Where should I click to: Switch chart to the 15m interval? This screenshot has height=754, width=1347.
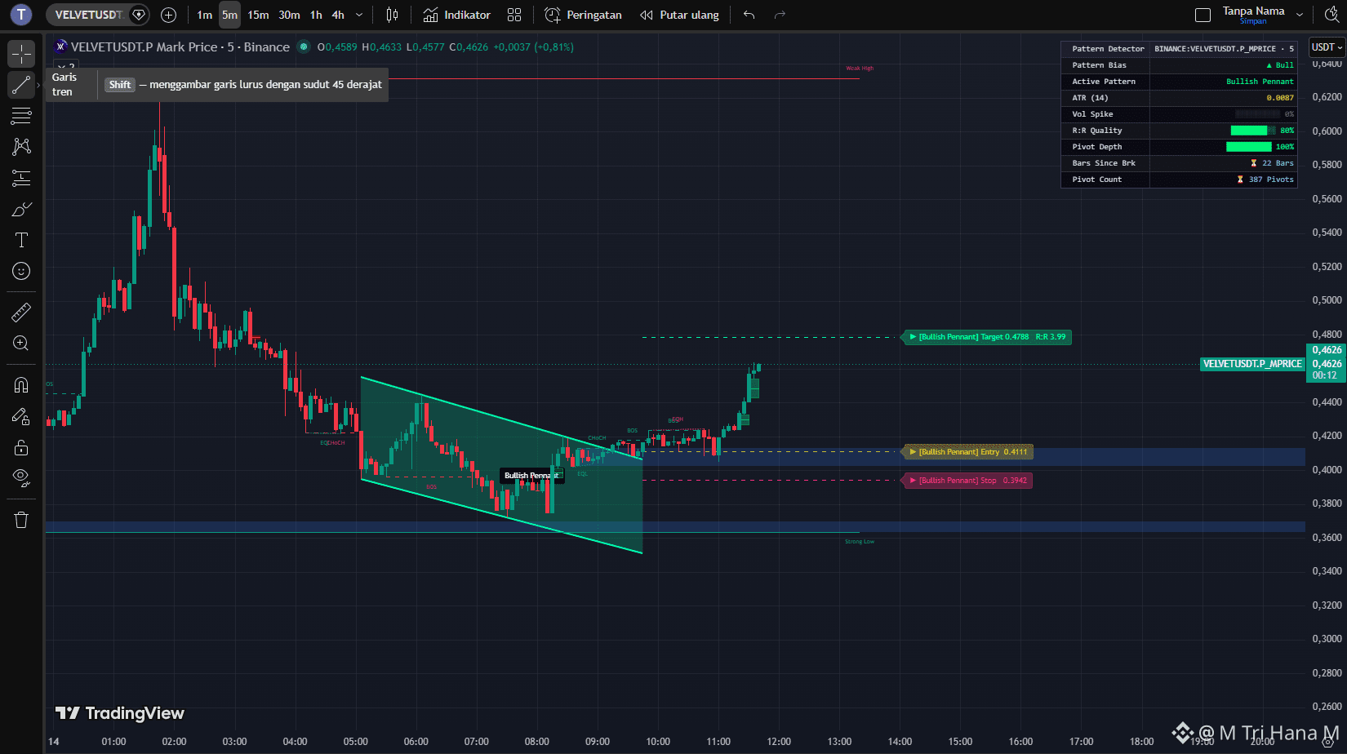258,15
